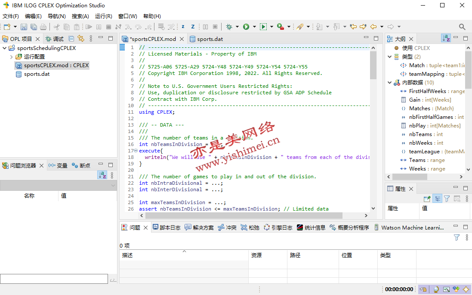
Task: Click the Print icon
Action: (43, 27)
